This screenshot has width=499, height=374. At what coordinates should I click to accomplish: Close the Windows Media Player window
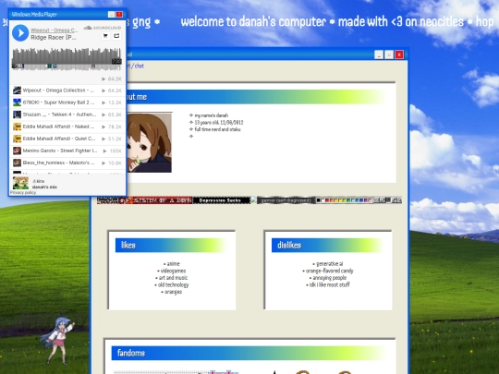[119, 14]
